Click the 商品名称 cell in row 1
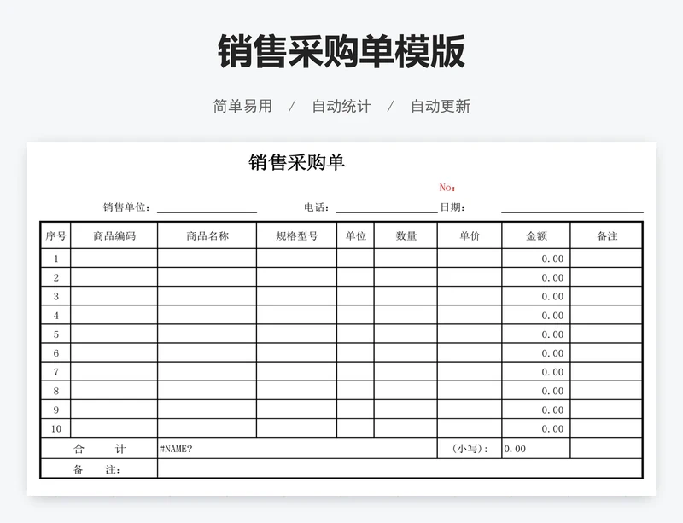Image resolution: width=683 pixels, height=523 pixels. pyautogui.click(x=207, y=259)
